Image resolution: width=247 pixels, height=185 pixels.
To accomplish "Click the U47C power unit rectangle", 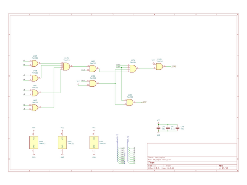I will (x=62, y=142).
